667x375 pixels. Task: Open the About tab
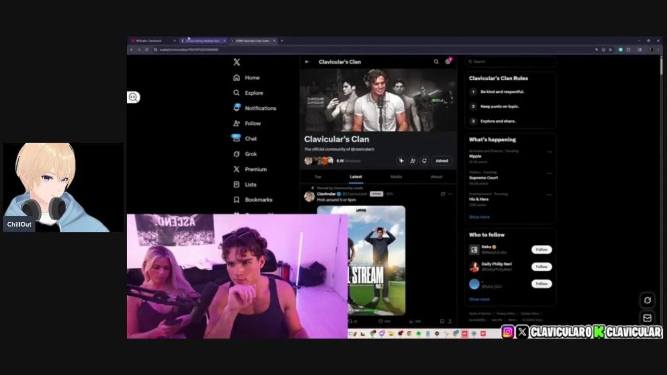(437, 177)
